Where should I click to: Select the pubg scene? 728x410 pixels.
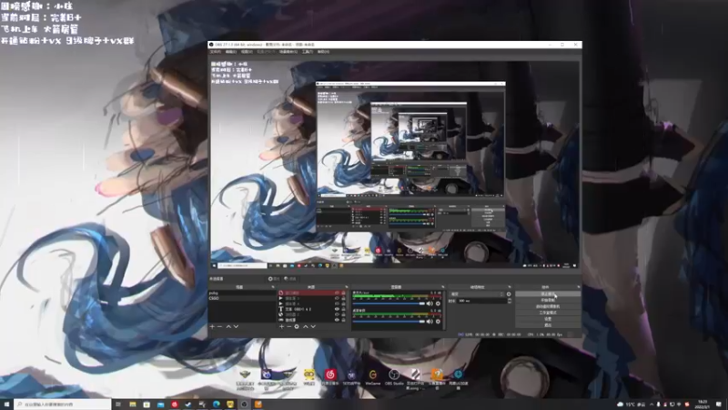tap(242, 293)
